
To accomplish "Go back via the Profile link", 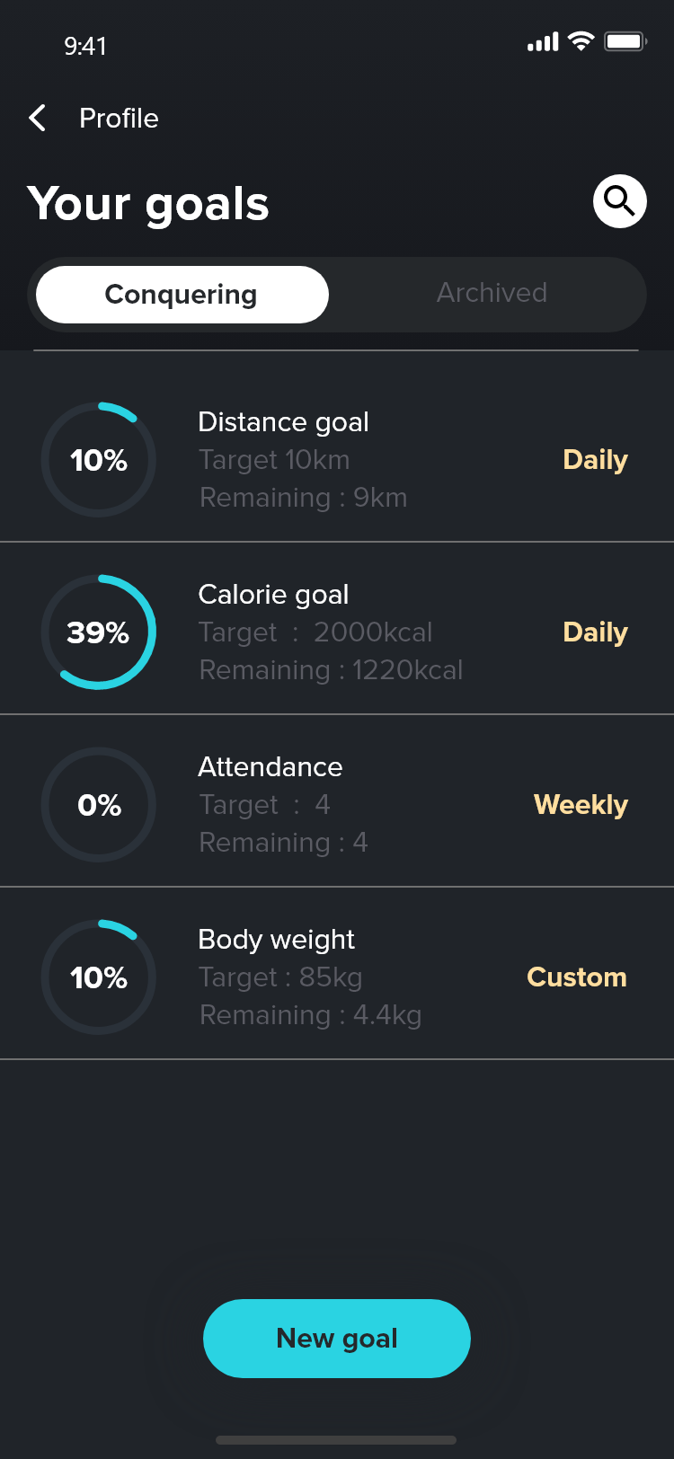I will click(x=119, y=118).
